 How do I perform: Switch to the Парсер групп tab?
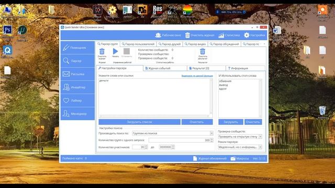coord(108,44)
